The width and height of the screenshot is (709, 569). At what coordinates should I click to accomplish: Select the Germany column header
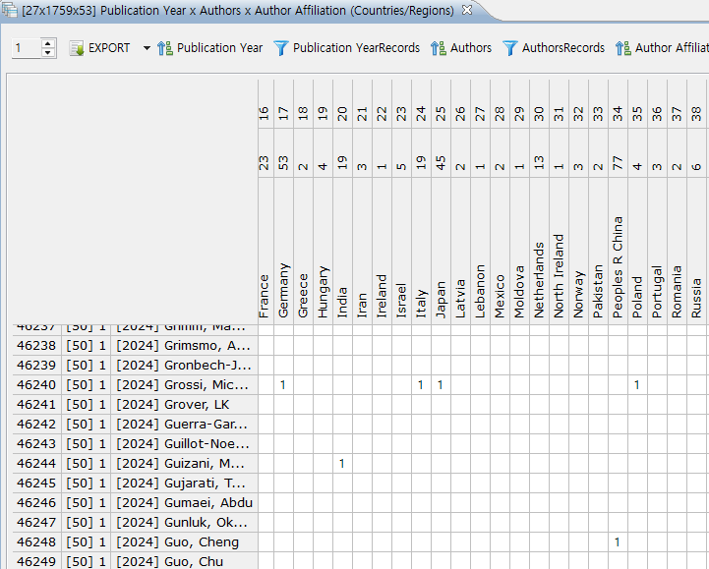point(283,289)
